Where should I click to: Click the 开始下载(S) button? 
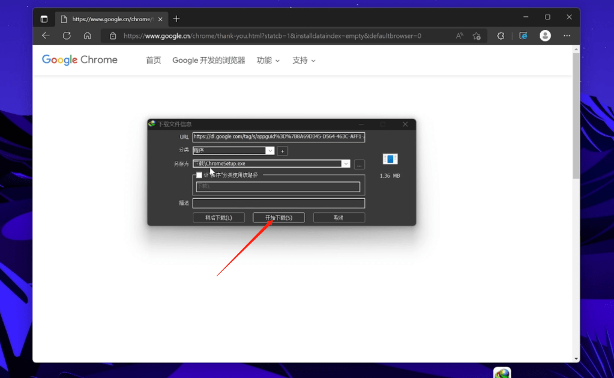coord(279,218)
